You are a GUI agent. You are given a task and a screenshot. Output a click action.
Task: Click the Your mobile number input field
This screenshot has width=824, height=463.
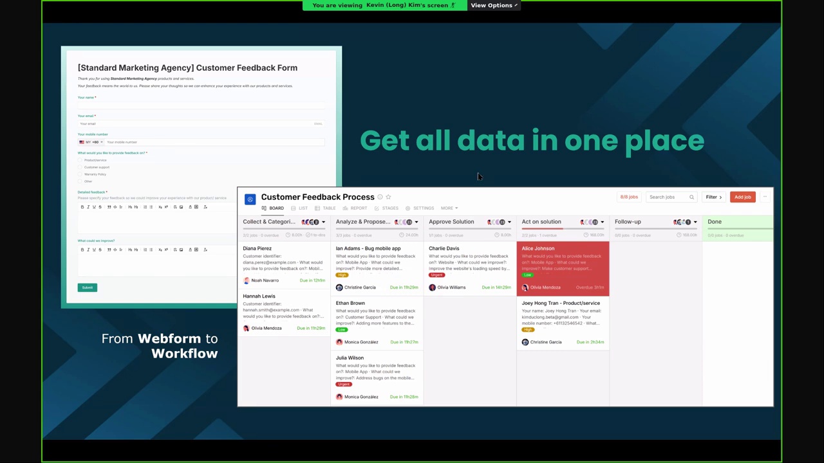[214, 142]
